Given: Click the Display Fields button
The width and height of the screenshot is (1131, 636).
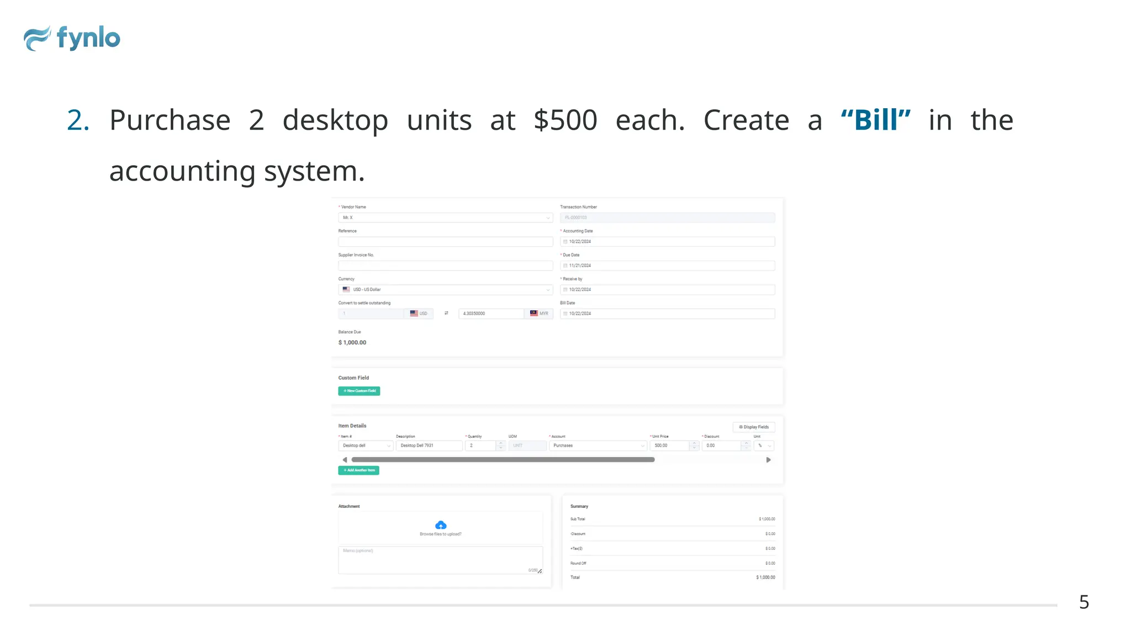Looking at the screenshot, I should (x=754, y=427).
